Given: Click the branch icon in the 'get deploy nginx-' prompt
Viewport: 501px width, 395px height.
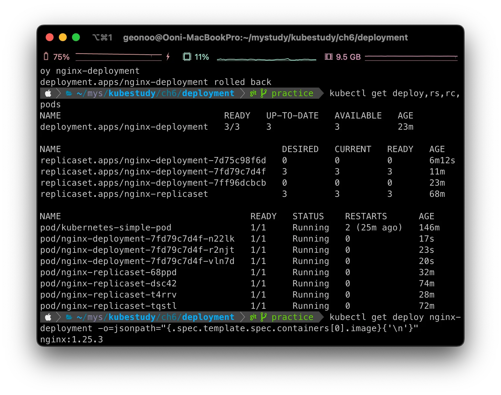Looking at the screenshot, I should click(263, 317).
